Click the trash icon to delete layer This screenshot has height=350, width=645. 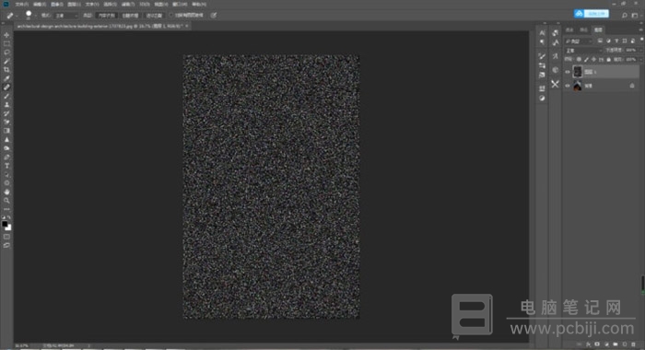click(x=634, y=344)
